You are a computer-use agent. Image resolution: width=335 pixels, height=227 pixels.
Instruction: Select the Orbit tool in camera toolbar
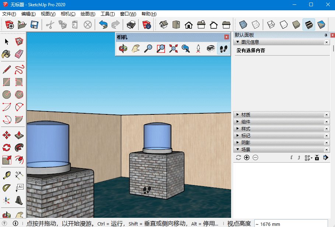point(123,49)
